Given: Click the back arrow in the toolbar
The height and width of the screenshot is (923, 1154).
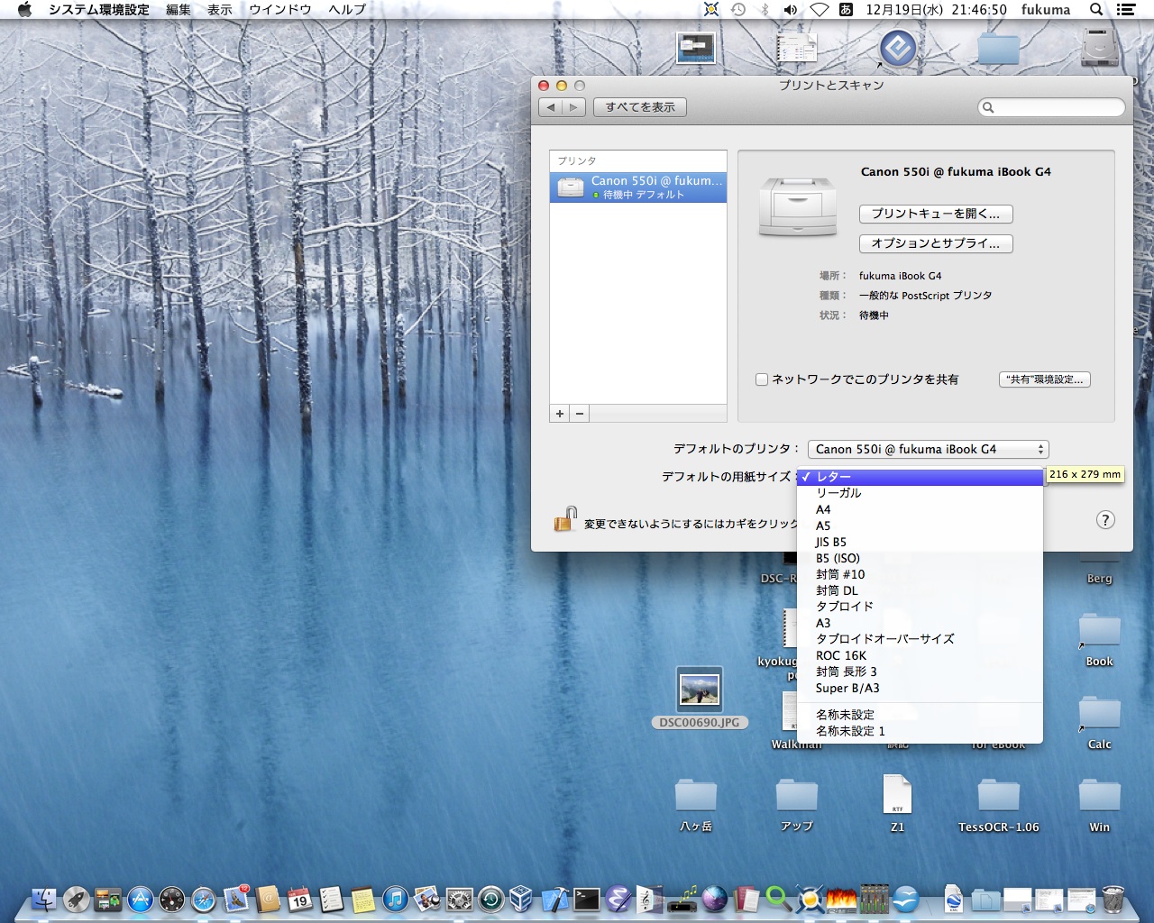Looking at the screenshot, I should [552, 107].
